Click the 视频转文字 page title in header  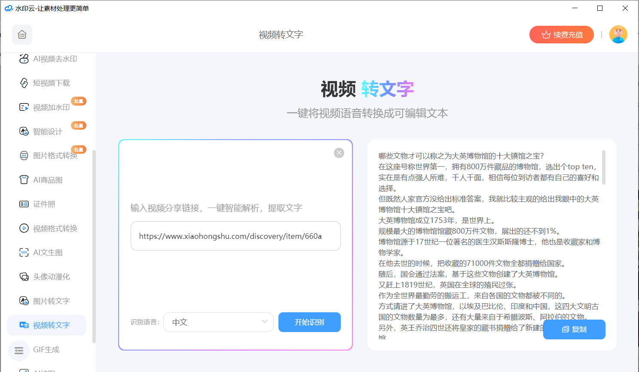click(x=281, y=35)
